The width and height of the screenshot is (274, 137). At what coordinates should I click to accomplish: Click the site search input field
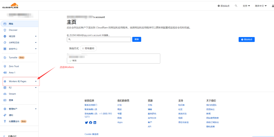pyautogui.click(x=99, y=39)
